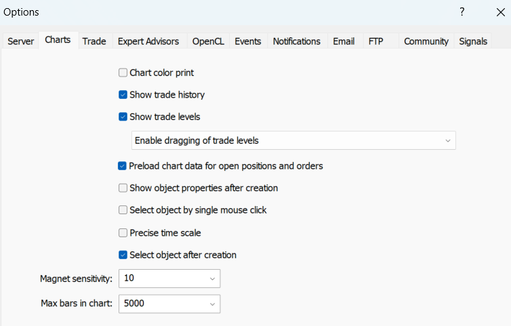Switch to the Server tab

[x=21, y=41]
